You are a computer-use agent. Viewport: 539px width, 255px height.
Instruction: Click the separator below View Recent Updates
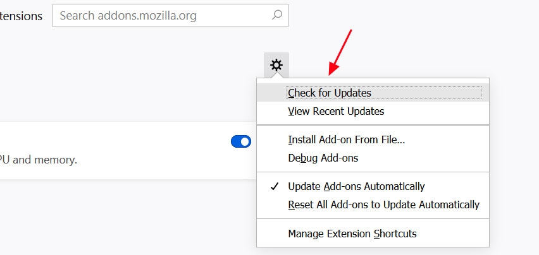click(x=373, y=125)
